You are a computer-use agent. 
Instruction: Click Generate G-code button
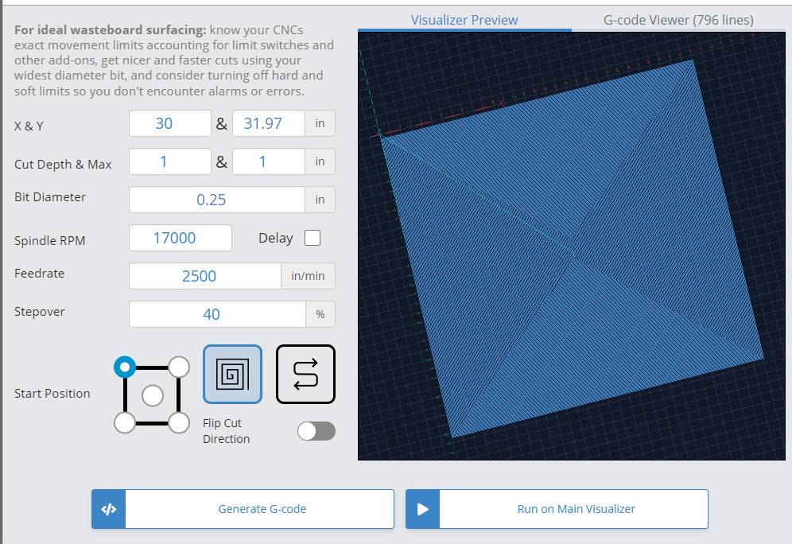243,509
